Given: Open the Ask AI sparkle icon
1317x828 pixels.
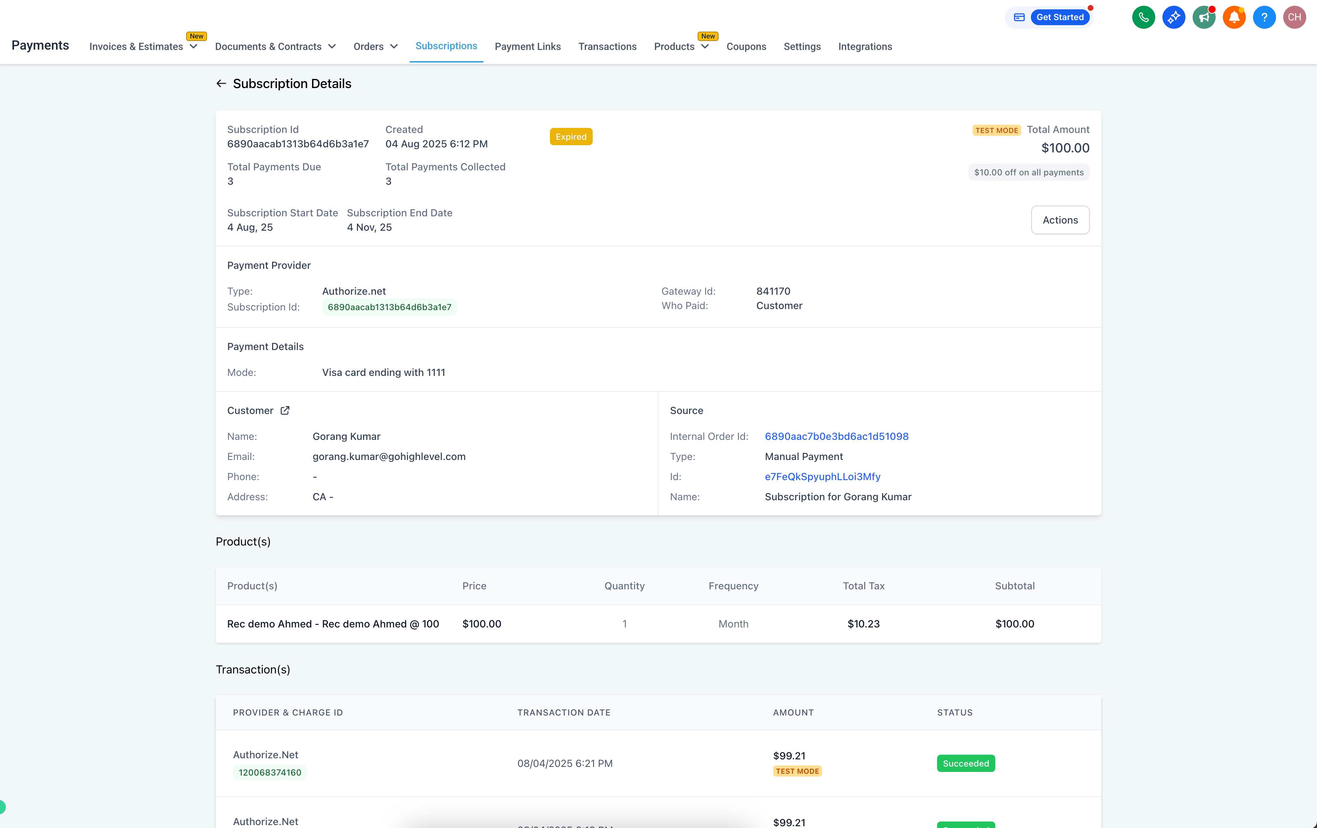Looking at the screenshot, I should tap(1173, 18).
